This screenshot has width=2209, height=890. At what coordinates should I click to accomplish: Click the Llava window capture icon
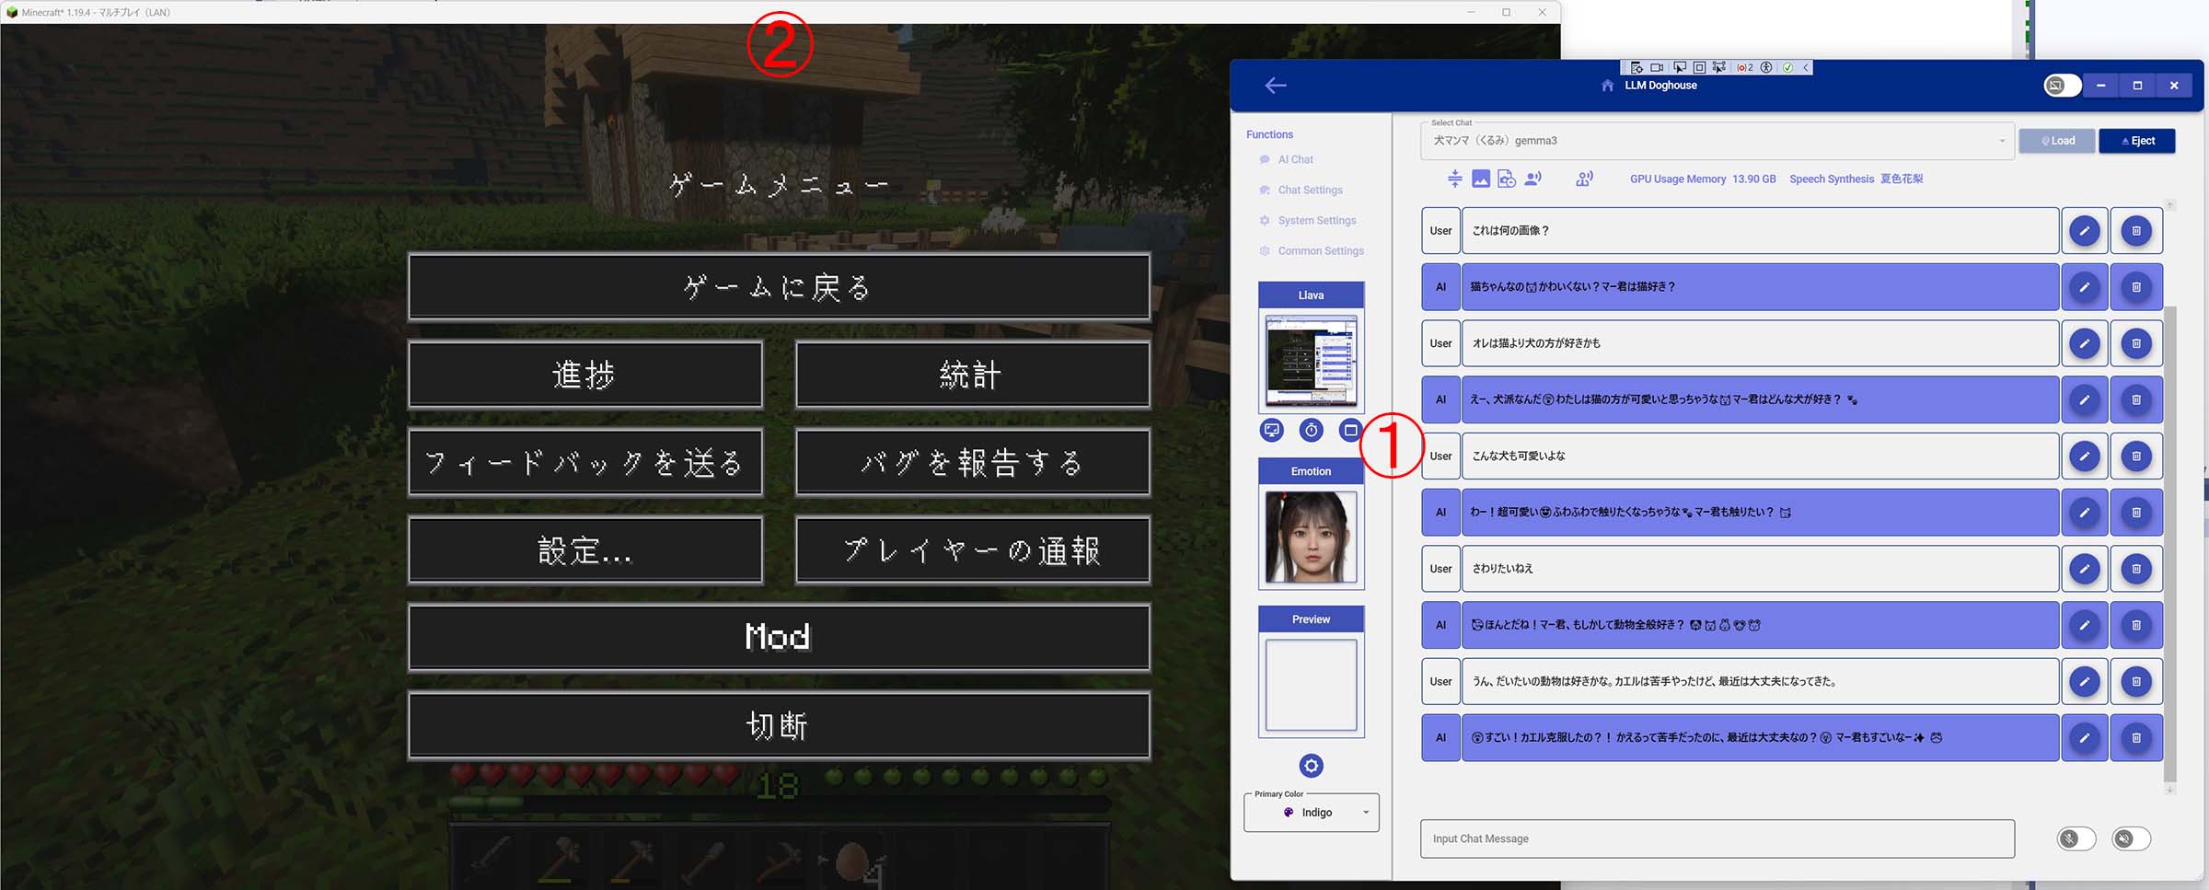coord(1350,430)
